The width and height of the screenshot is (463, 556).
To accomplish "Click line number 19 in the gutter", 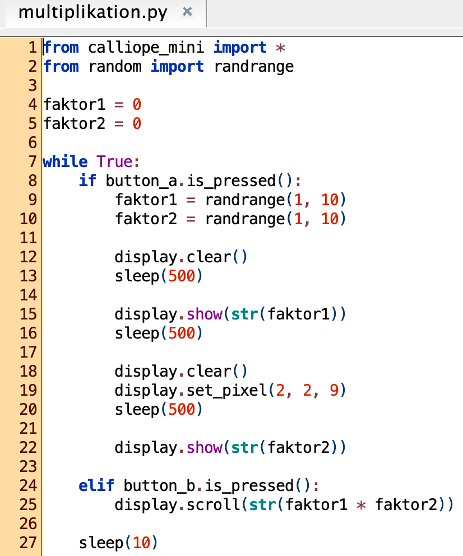I will pyautogui.click(x=27, y=390).
